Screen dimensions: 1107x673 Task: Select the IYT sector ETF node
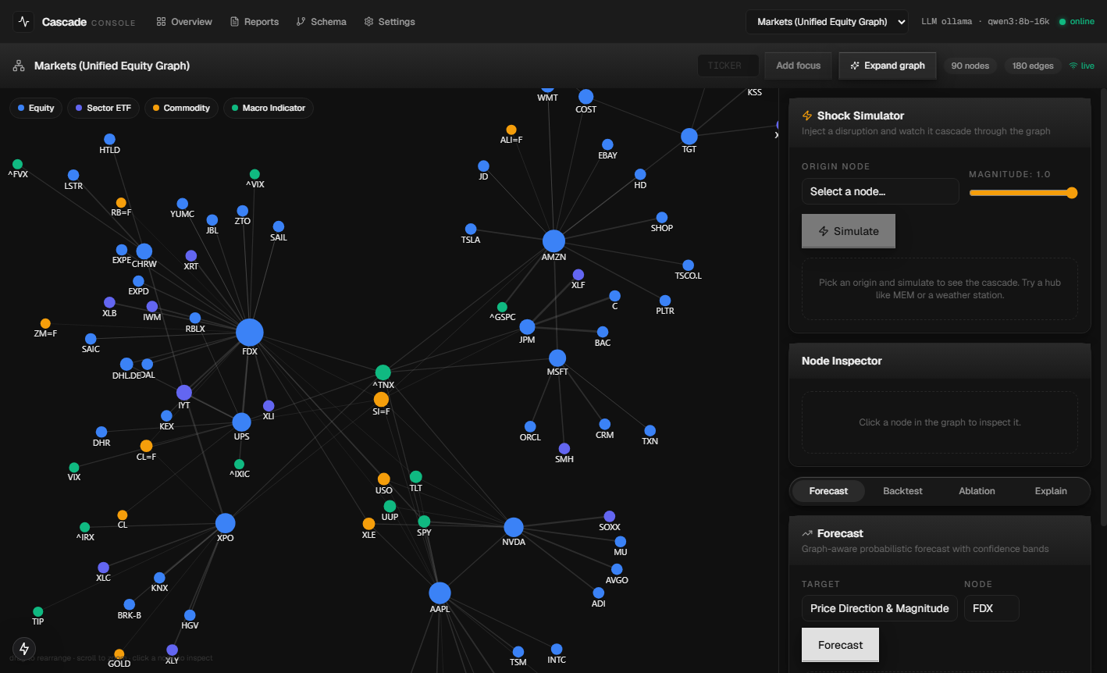[184, 392]
